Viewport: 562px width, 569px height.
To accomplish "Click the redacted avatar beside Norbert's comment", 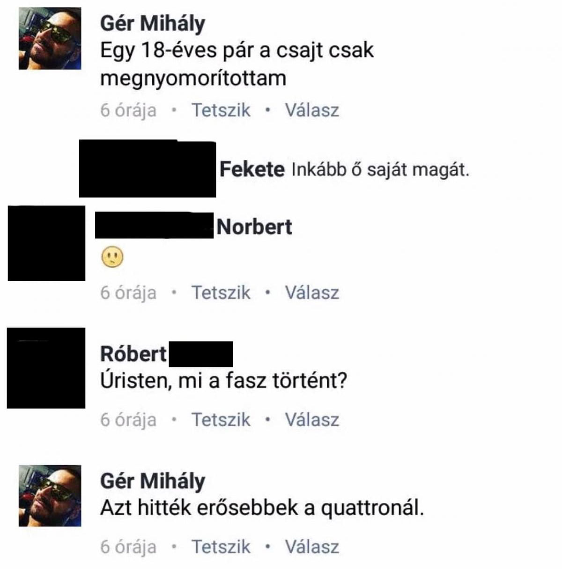I will (46, 243).
